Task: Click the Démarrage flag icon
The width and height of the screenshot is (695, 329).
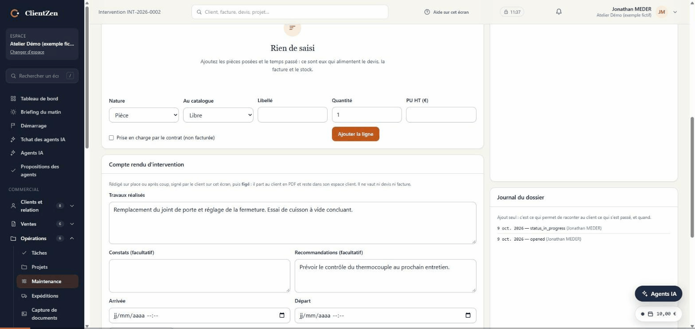Action: [13, 126]
